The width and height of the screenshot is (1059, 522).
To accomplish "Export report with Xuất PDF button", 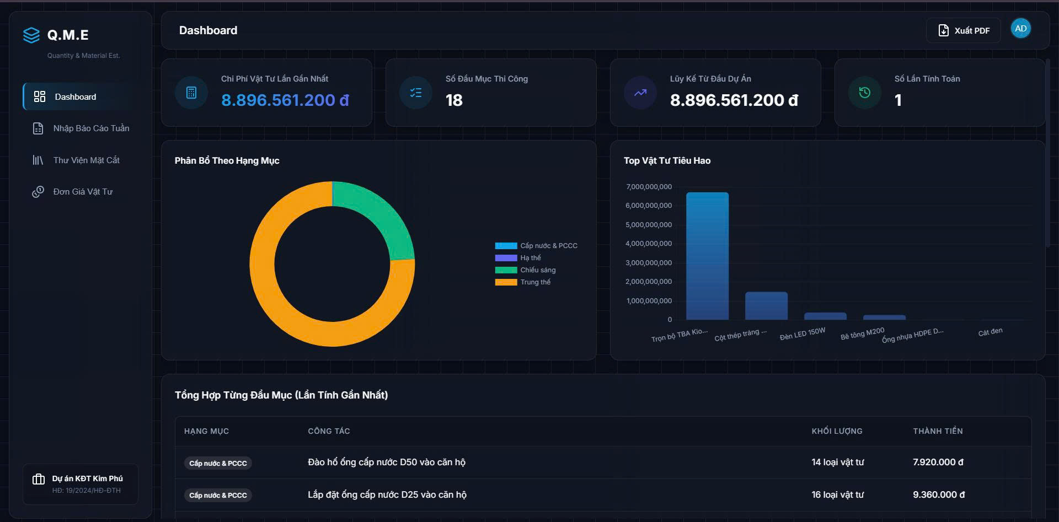I will click(x=963, y=30).
